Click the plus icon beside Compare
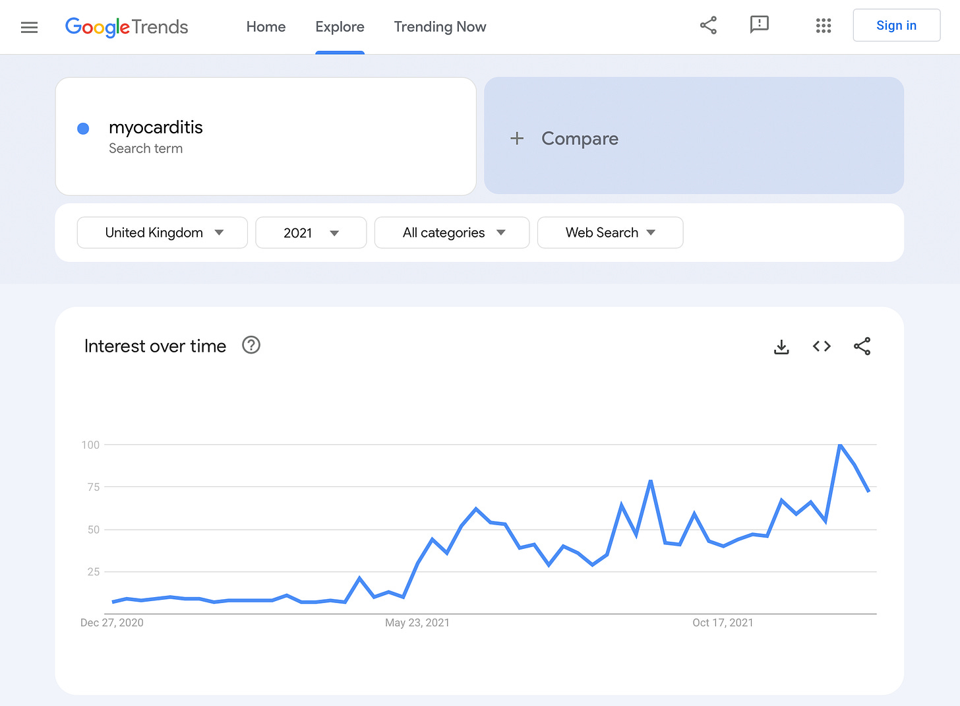The width and height of the screenshot is (960, 706). pos(517,139)
